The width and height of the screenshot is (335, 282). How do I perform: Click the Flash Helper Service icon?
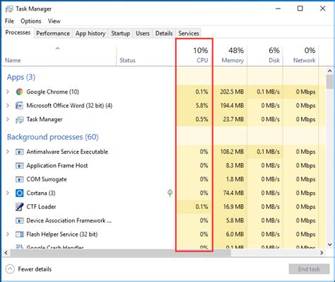point(19,235)
